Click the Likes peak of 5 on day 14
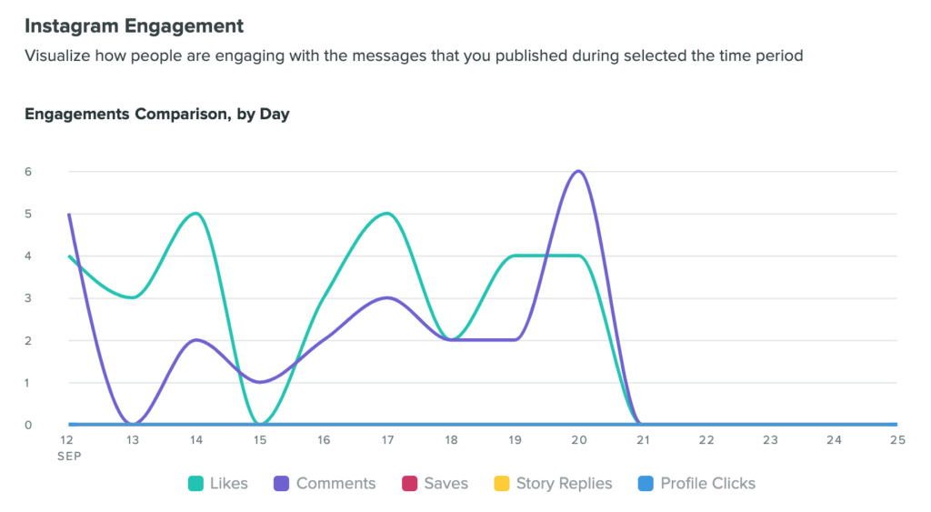Viewport: 931px width, 512px height. tap(195, 214)
